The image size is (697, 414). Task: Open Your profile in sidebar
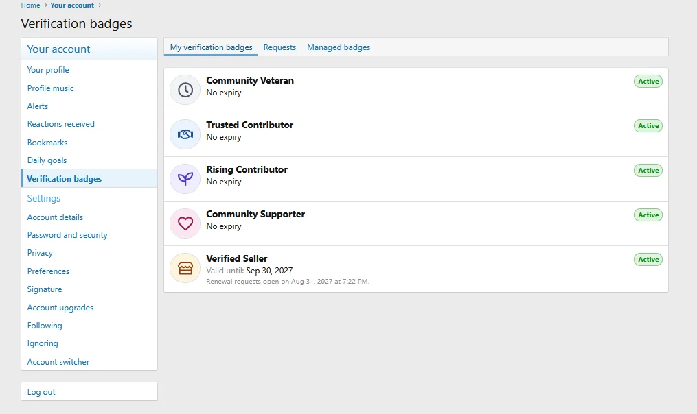[48, 70]
